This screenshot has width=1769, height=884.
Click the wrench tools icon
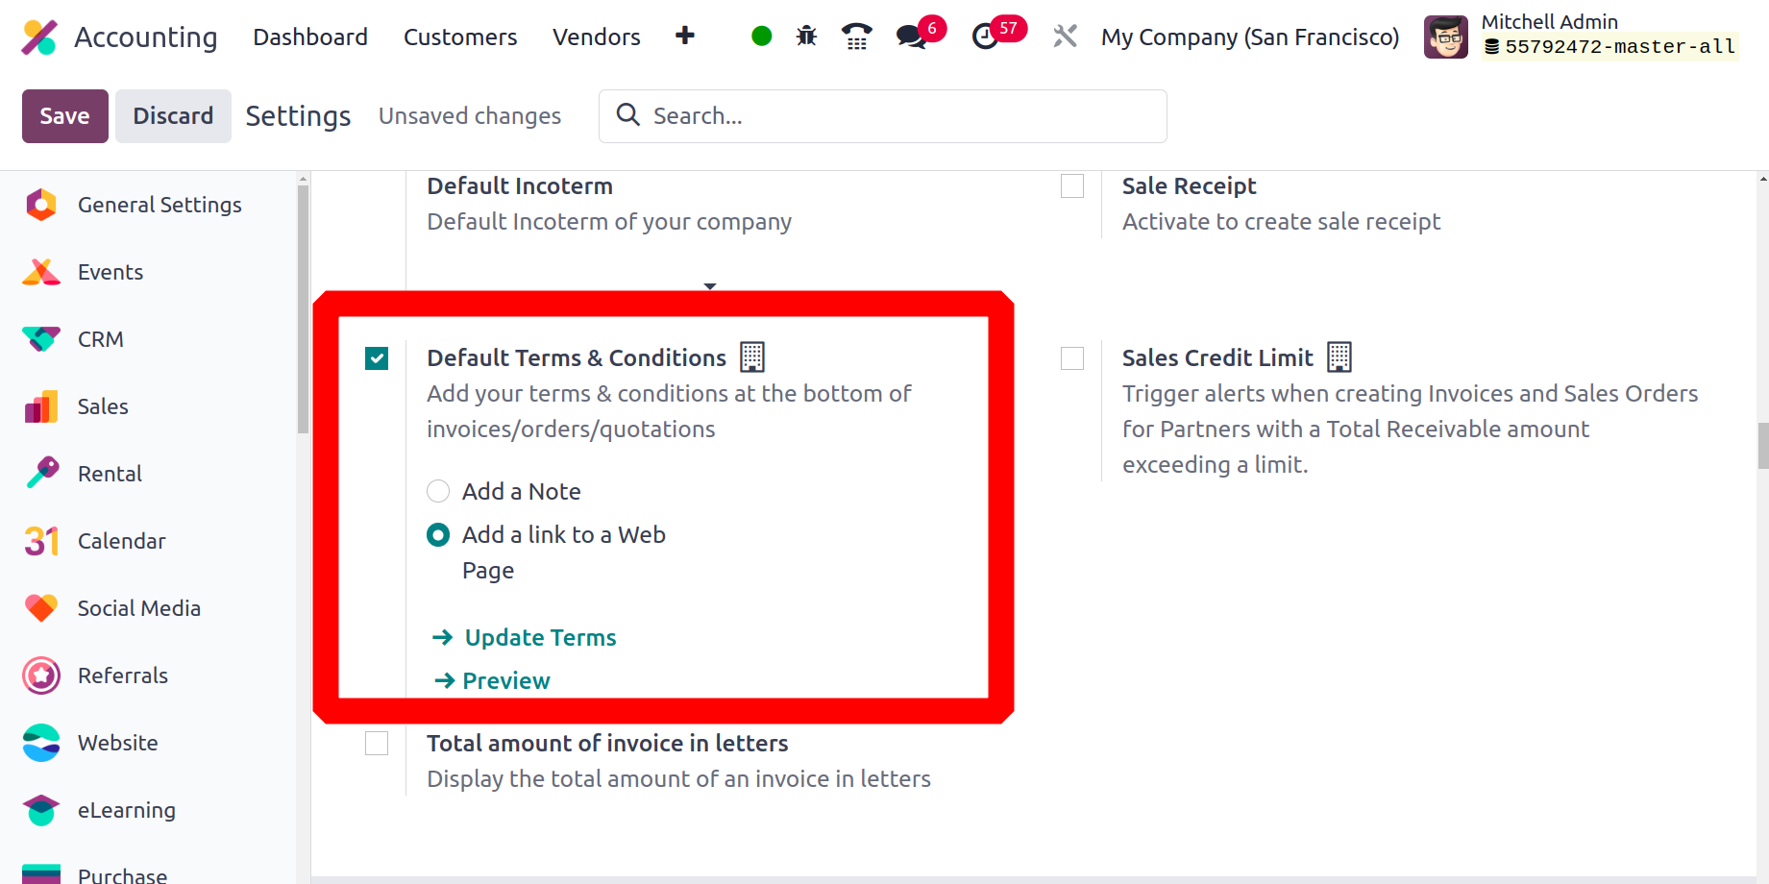[x=1065, y=37]
